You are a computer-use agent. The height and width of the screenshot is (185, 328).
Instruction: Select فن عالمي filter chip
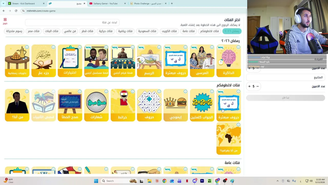(x=70, y=31)
